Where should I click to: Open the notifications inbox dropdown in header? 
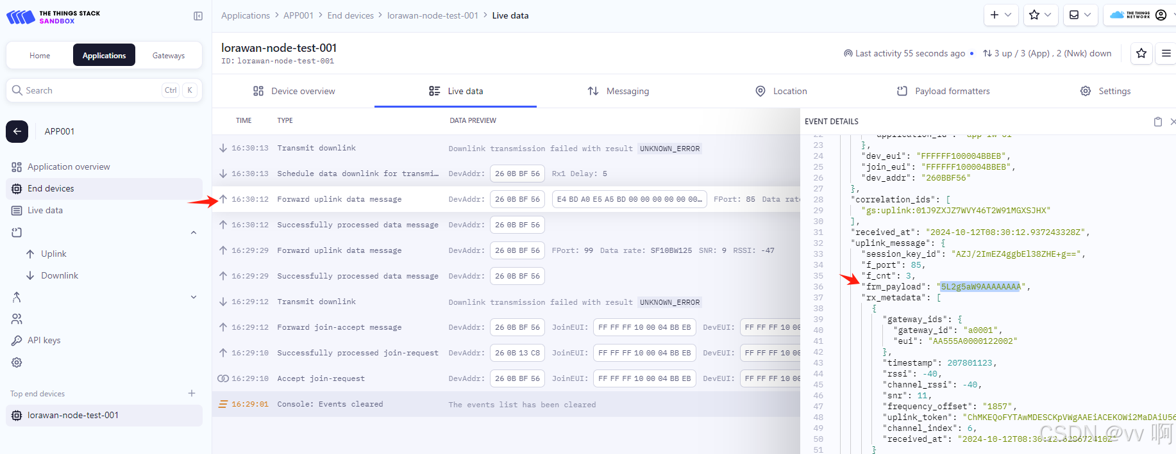(1080, 15)
